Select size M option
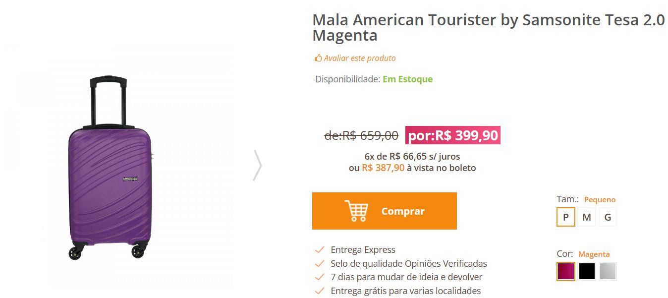This screenshot has width=668, height=298. 587,217
